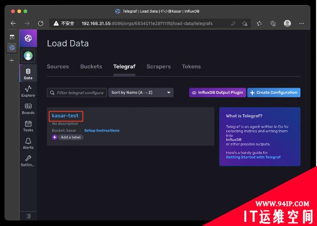This screenshot has width=317, height=226.
Task: Click the InfluxDB logo in sidebar
Action: 28,38
